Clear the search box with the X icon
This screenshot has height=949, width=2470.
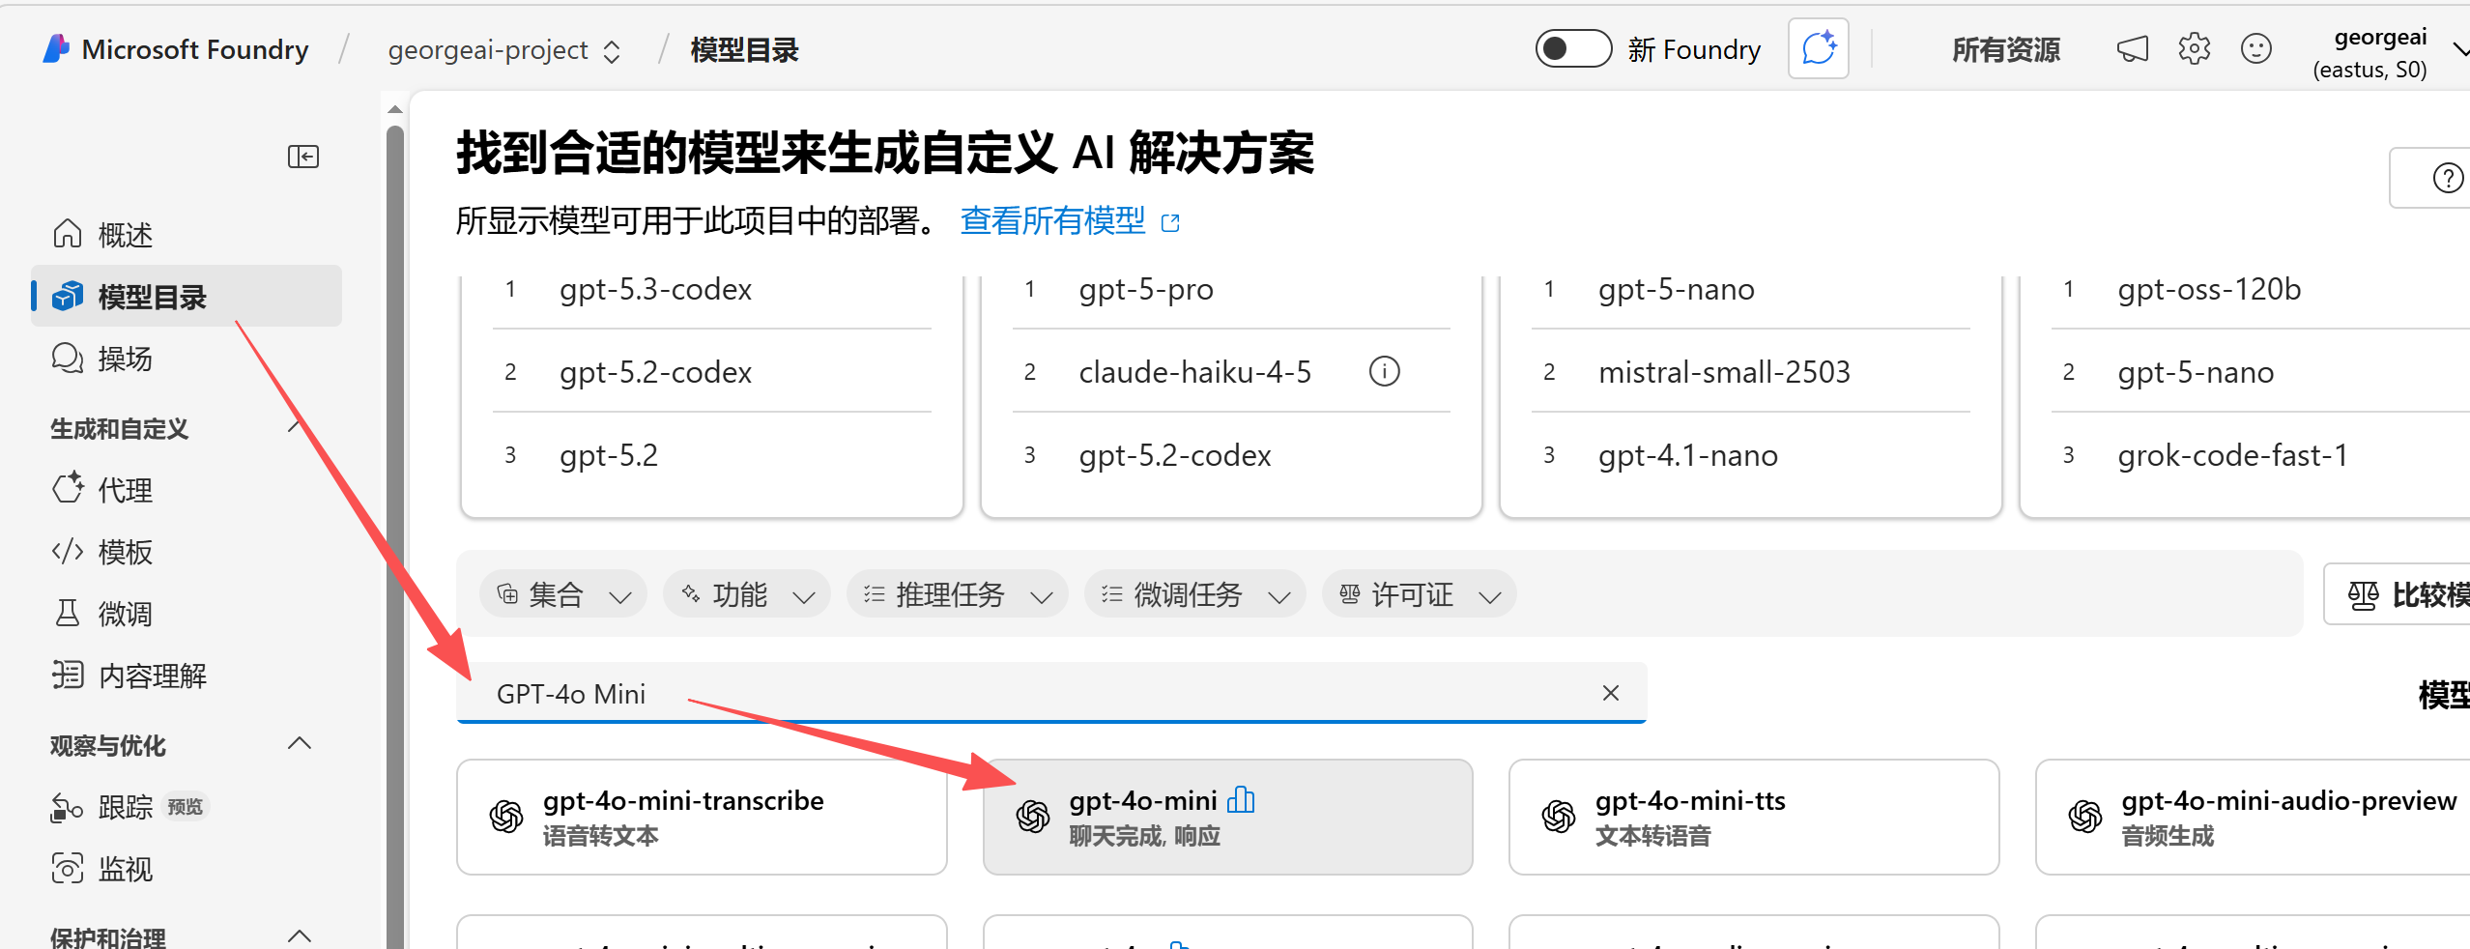[x=1611, y=693]
